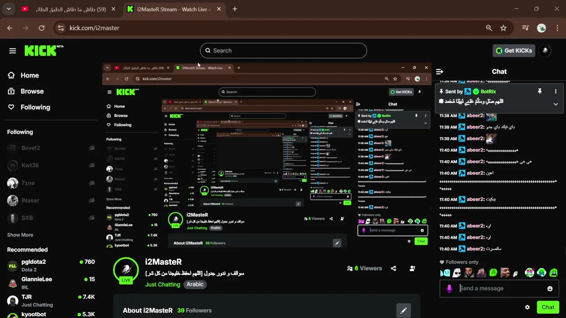Click the abeer2 username at 11:40 AM ماقصرت
The image size is (566, 318).
pyautogui.click(x=475, y=249)
